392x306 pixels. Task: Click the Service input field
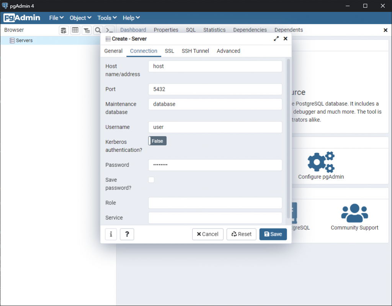pyautogui.click(x=215, y=218)
